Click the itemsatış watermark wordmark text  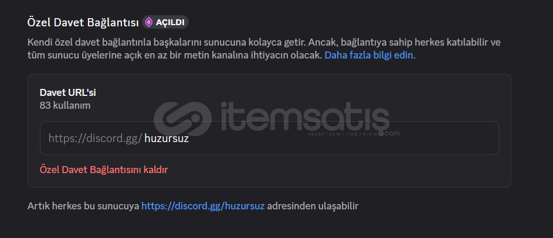305,115
